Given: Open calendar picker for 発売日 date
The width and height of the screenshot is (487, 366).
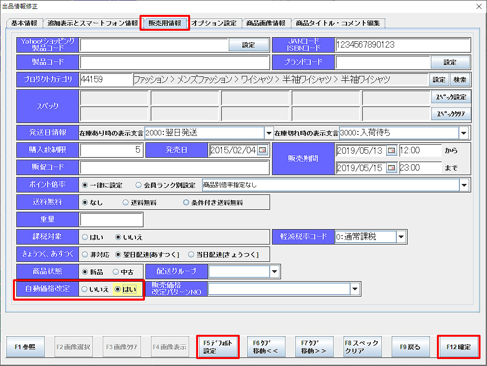Looking at the screenshot, I should [x=262, y=150].
